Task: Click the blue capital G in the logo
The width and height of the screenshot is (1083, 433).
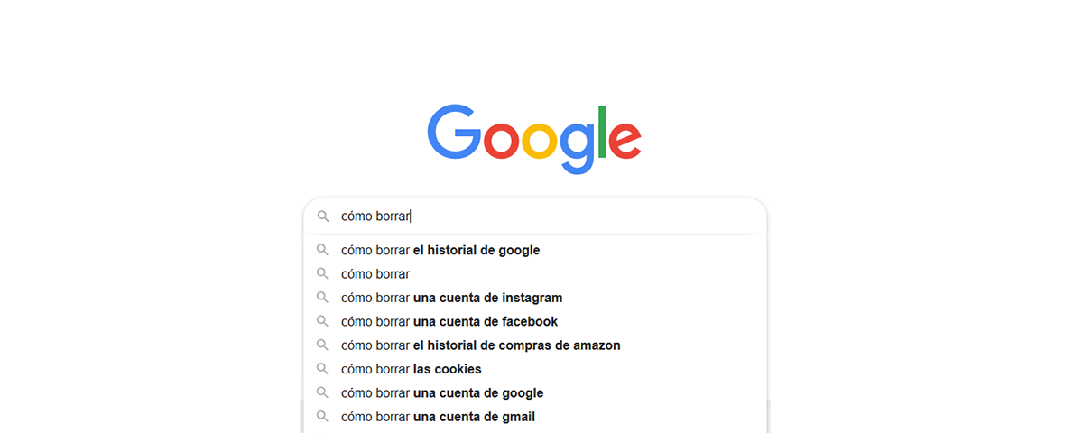Action: tap(454, 132)
